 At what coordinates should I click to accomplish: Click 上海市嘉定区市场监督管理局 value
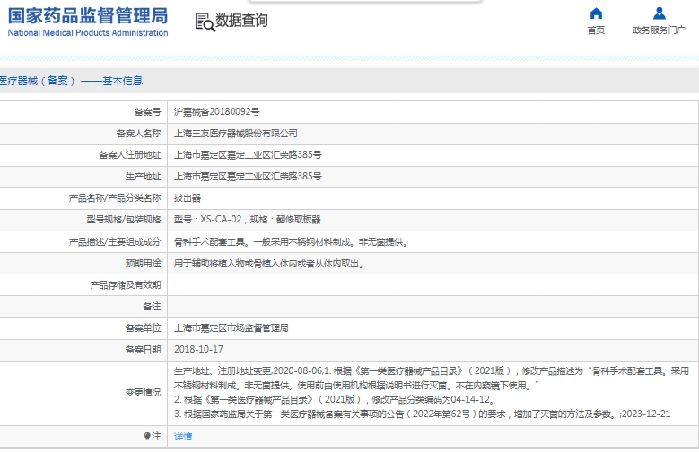231,328
